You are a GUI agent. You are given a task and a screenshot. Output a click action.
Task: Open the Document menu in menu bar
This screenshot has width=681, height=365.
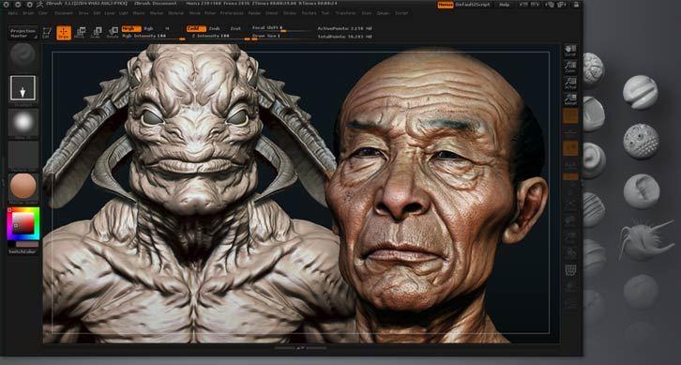pyautogui.click(x=64, y=13)
